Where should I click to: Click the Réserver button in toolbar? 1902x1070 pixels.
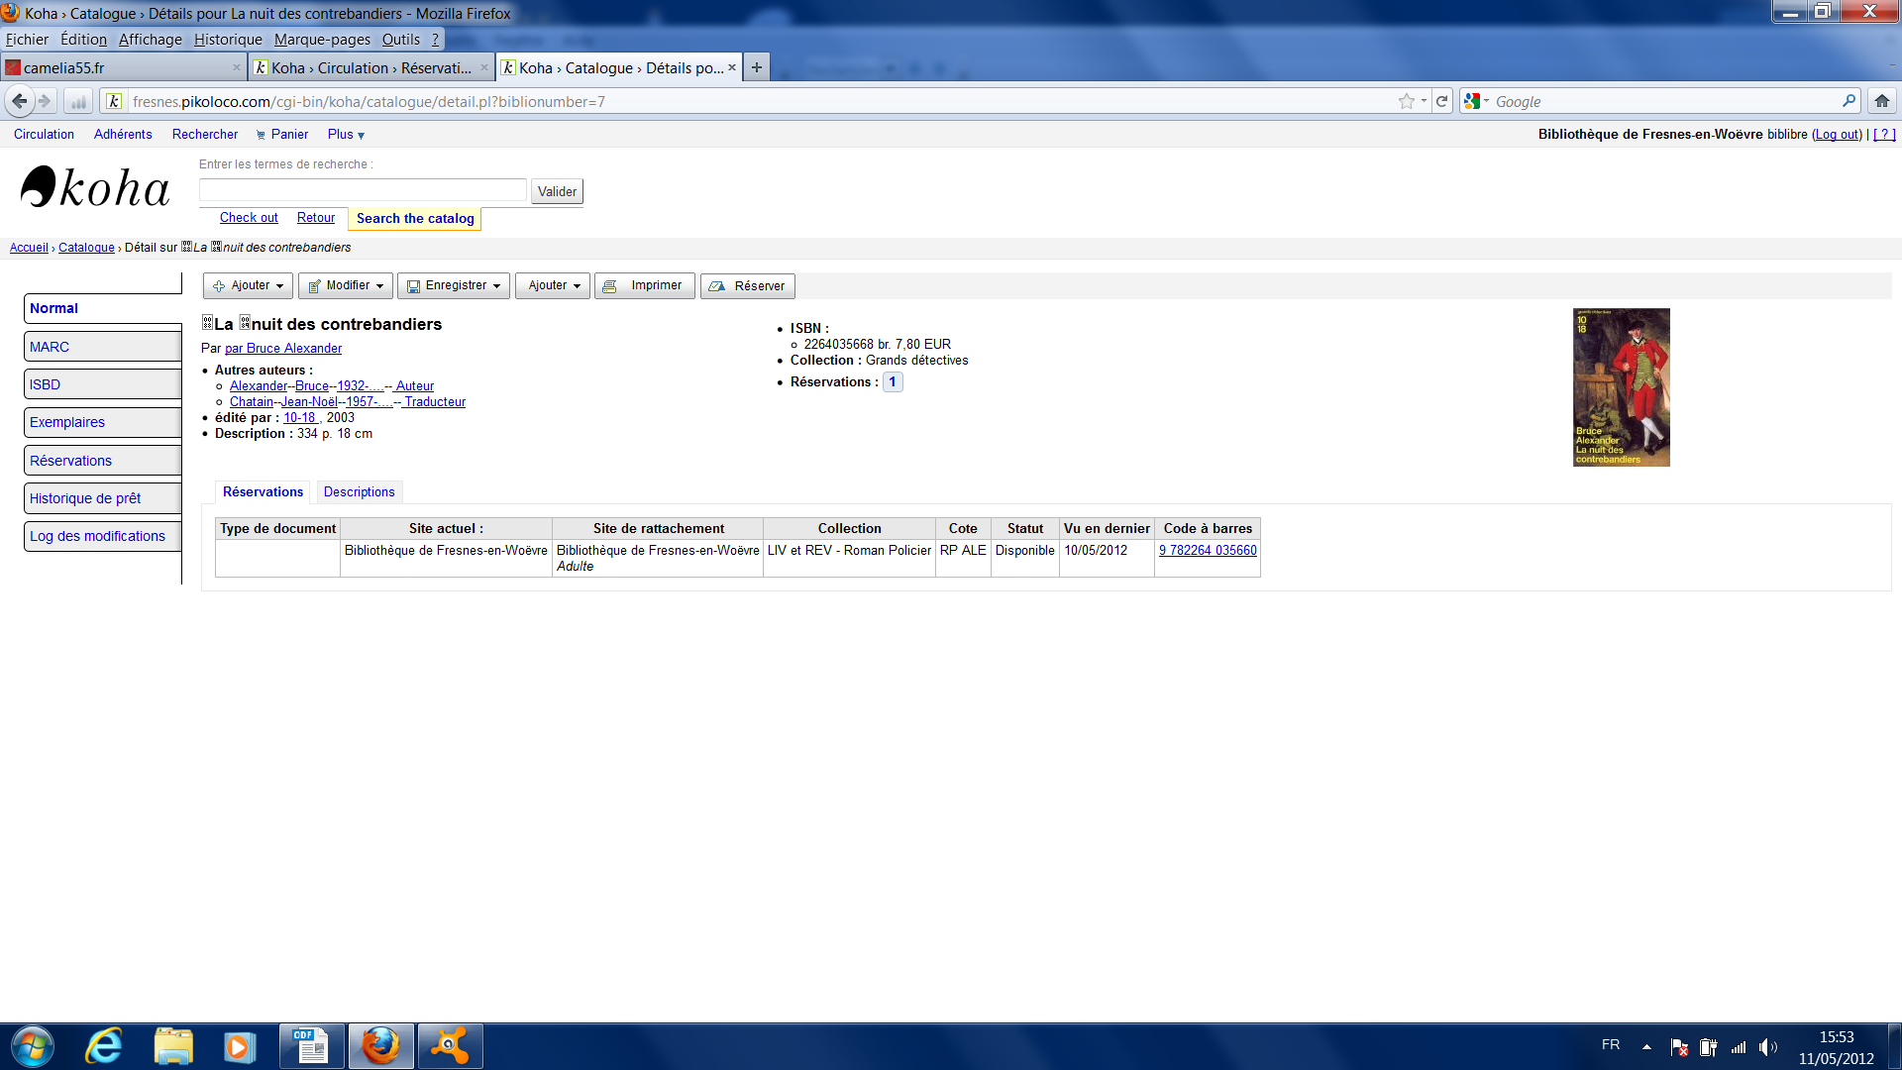tap(748, 286)
